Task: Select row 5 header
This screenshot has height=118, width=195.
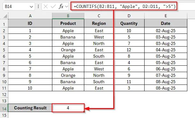Action: 4,50
